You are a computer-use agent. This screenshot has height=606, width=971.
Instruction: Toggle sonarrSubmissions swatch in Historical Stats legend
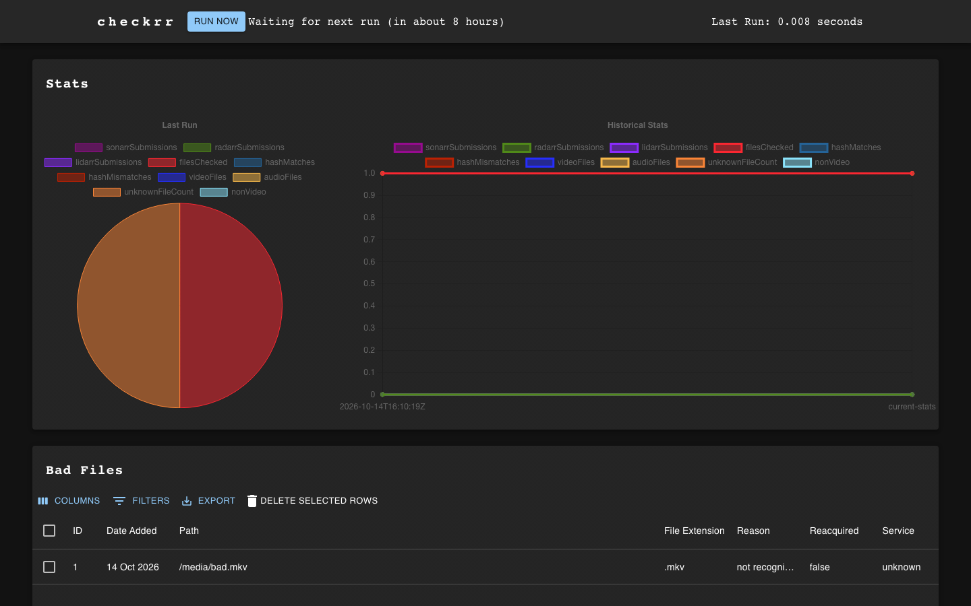coord(408,147)
